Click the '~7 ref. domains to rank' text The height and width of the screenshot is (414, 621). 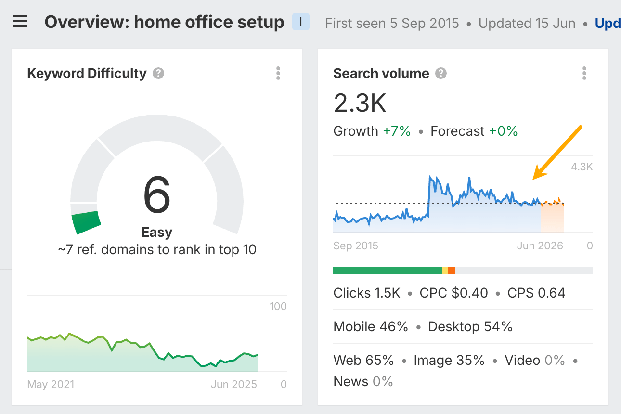[157, 249]
